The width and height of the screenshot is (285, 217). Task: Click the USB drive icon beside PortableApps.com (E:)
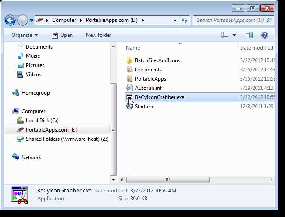[20, 130]
